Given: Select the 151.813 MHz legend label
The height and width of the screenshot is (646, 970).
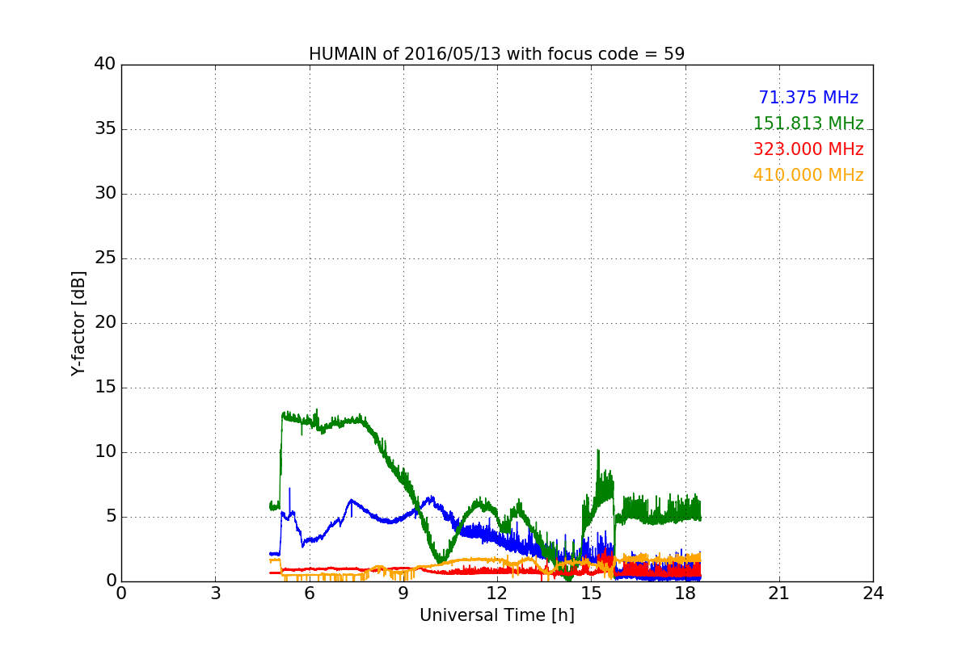Looking at the screenshot, I should [x=808, y=124].
